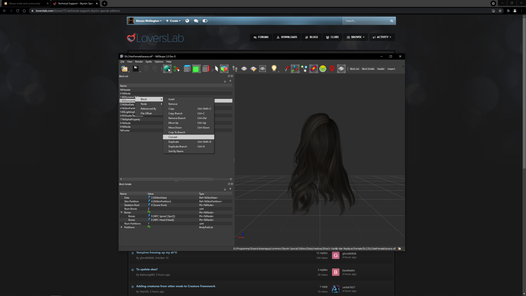Click the walk mode footprints icon
This screenshot has height=296, width=526.
pos(235,69)
